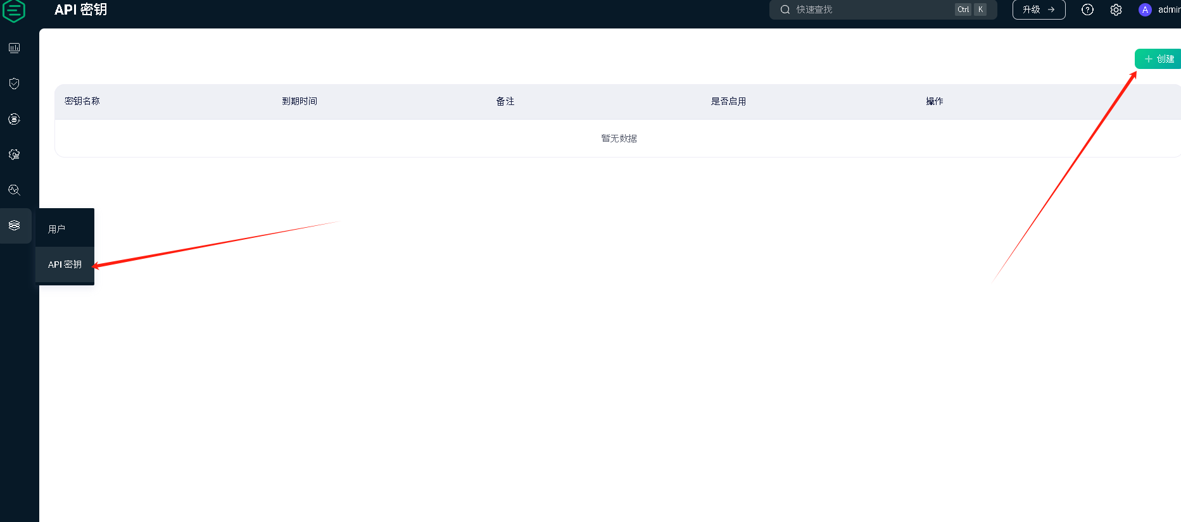Click the 操作 column header
The image size is (1181, 522).
935,101
